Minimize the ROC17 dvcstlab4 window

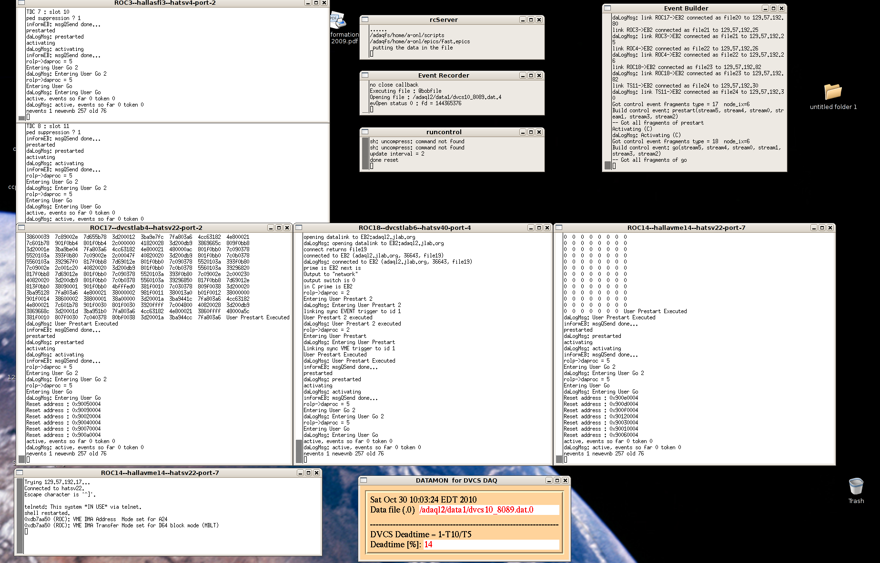(271, 228)
